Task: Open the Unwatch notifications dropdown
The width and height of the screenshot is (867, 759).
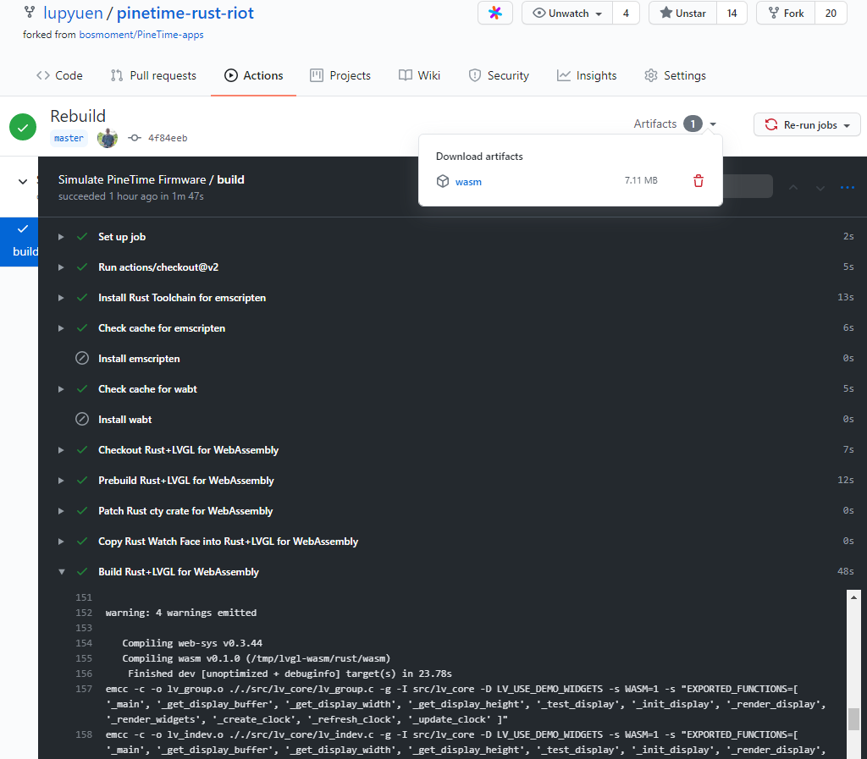Action: [x=567, y=14]
